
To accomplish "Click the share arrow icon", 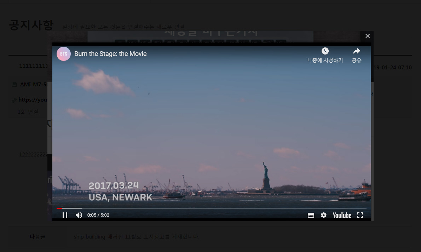I will 357,51.
